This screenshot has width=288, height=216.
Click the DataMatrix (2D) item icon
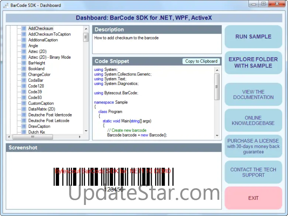click(24, 109)
